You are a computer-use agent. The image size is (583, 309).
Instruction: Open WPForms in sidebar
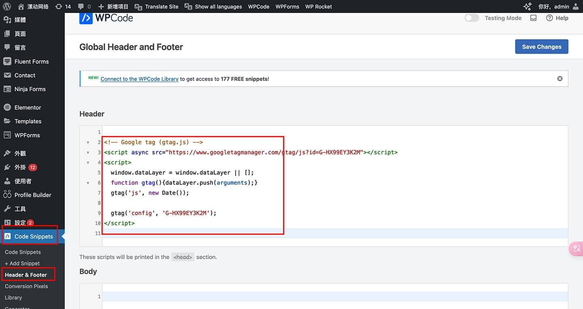click(27, 135)
